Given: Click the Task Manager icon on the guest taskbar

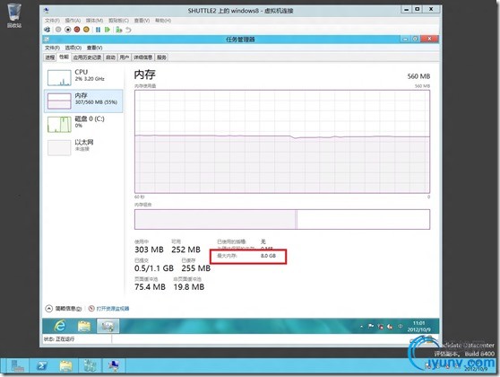Looking at the screenshot, I should 108,326.
